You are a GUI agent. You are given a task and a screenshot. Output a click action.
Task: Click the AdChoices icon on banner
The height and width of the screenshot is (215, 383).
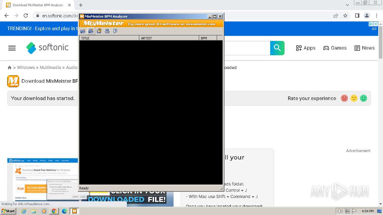coord(371,24)
